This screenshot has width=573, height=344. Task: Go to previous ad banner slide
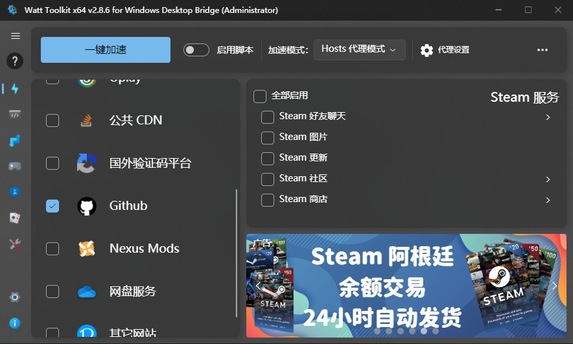click(x=258, y=286)
